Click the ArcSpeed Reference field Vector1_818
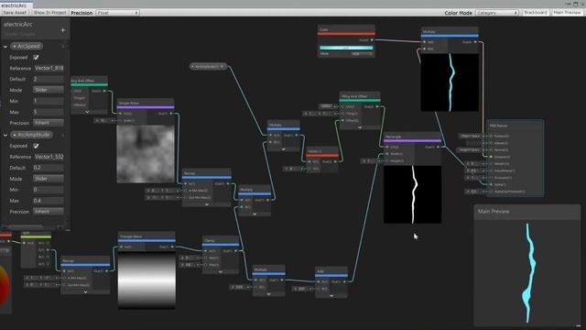 click(49, 68)
